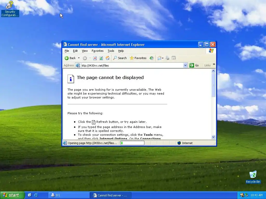This screenshot has height=199, width=266.
Task: Open the History toolbar icon
Action: [151, 58]
